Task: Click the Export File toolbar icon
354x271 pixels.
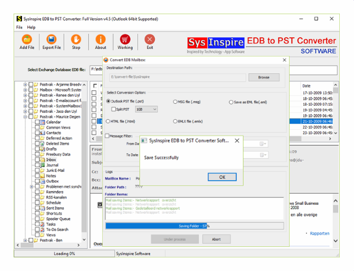Action: click(51, 39)
